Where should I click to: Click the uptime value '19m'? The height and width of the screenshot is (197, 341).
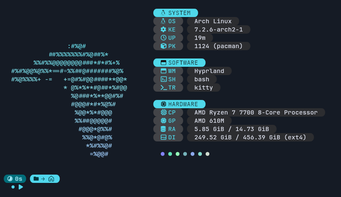pos(200,38)
